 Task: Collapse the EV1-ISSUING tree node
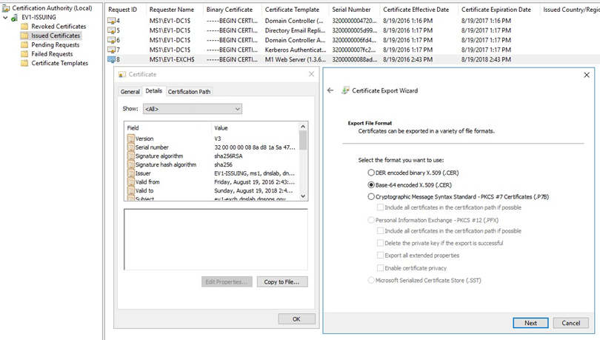point(5,18)
